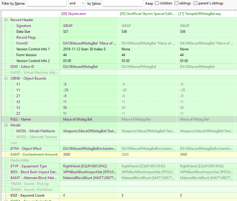Image resolution: width=237 pixels, height=201 pixels.
Task: Click the Y2 object bounds row label
Action: (18, 108)
